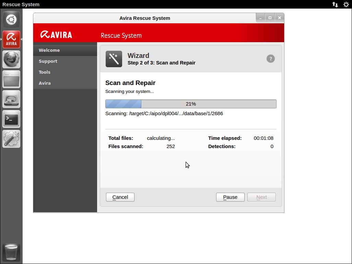Open the file manager folder icon

click(11, 79)
